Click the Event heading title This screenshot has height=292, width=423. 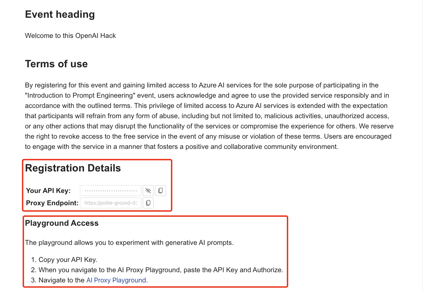click(x=60, y=14)
